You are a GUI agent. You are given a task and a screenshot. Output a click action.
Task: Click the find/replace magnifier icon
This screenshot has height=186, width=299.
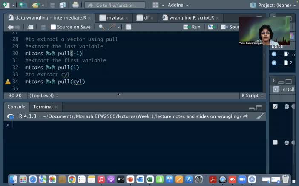101,27
